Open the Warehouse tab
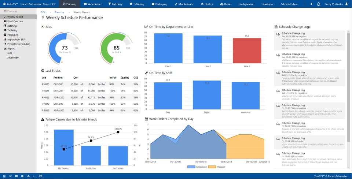Screen dimensions: 352x179 (x=92, y=4)
